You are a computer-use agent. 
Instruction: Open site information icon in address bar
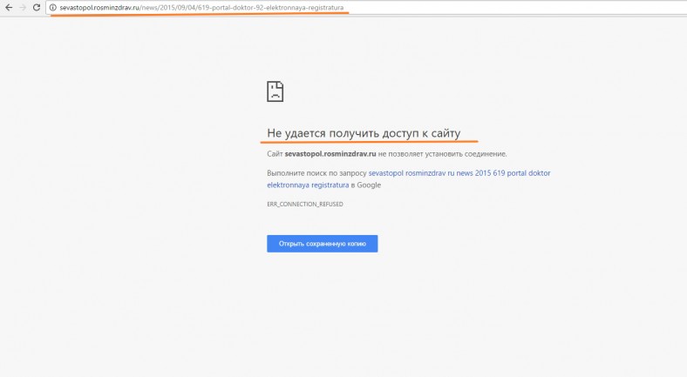53,8
